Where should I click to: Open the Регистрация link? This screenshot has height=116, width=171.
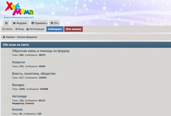[35, 29]
